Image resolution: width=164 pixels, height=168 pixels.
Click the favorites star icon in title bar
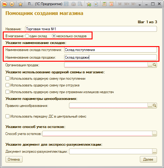pyautogui.click(x=20, y=4)
